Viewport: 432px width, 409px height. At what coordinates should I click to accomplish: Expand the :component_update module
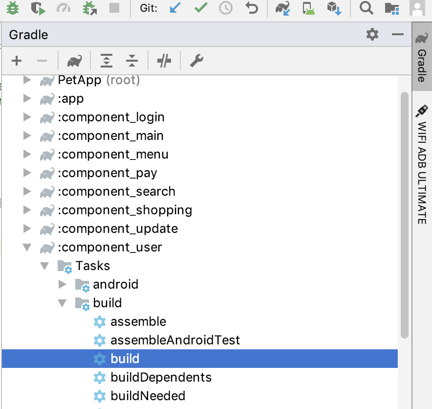pyautogui.click(x=27, y=228)
